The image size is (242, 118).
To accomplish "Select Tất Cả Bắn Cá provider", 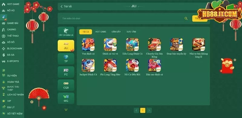I will pyautogui.click(x=66, y=33).
